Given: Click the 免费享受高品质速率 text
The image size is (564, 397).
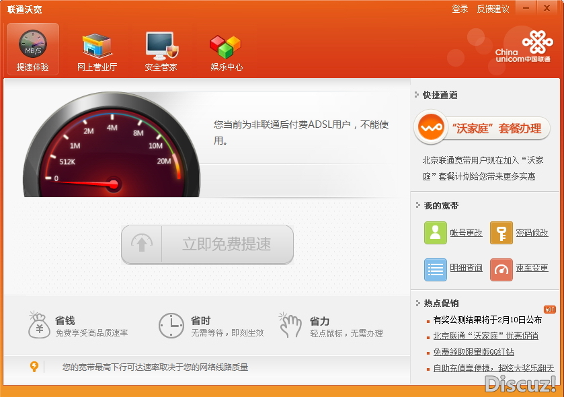Looking at the screenshot, I should pyautogui.click(x=91, y=333).
